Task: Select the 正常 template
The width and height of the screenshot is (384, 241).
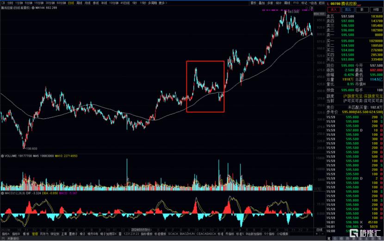Action: coord(64,234)
